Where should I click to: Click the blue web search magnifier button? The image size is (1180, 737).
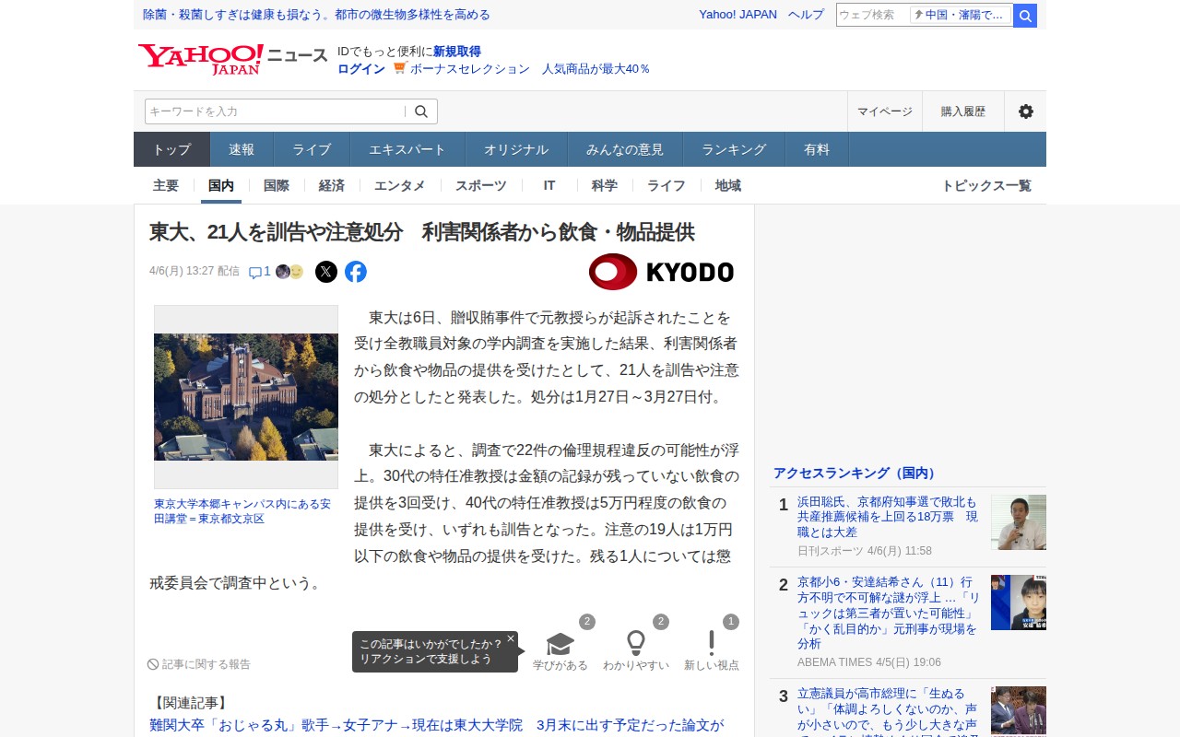coord(1025,16)
